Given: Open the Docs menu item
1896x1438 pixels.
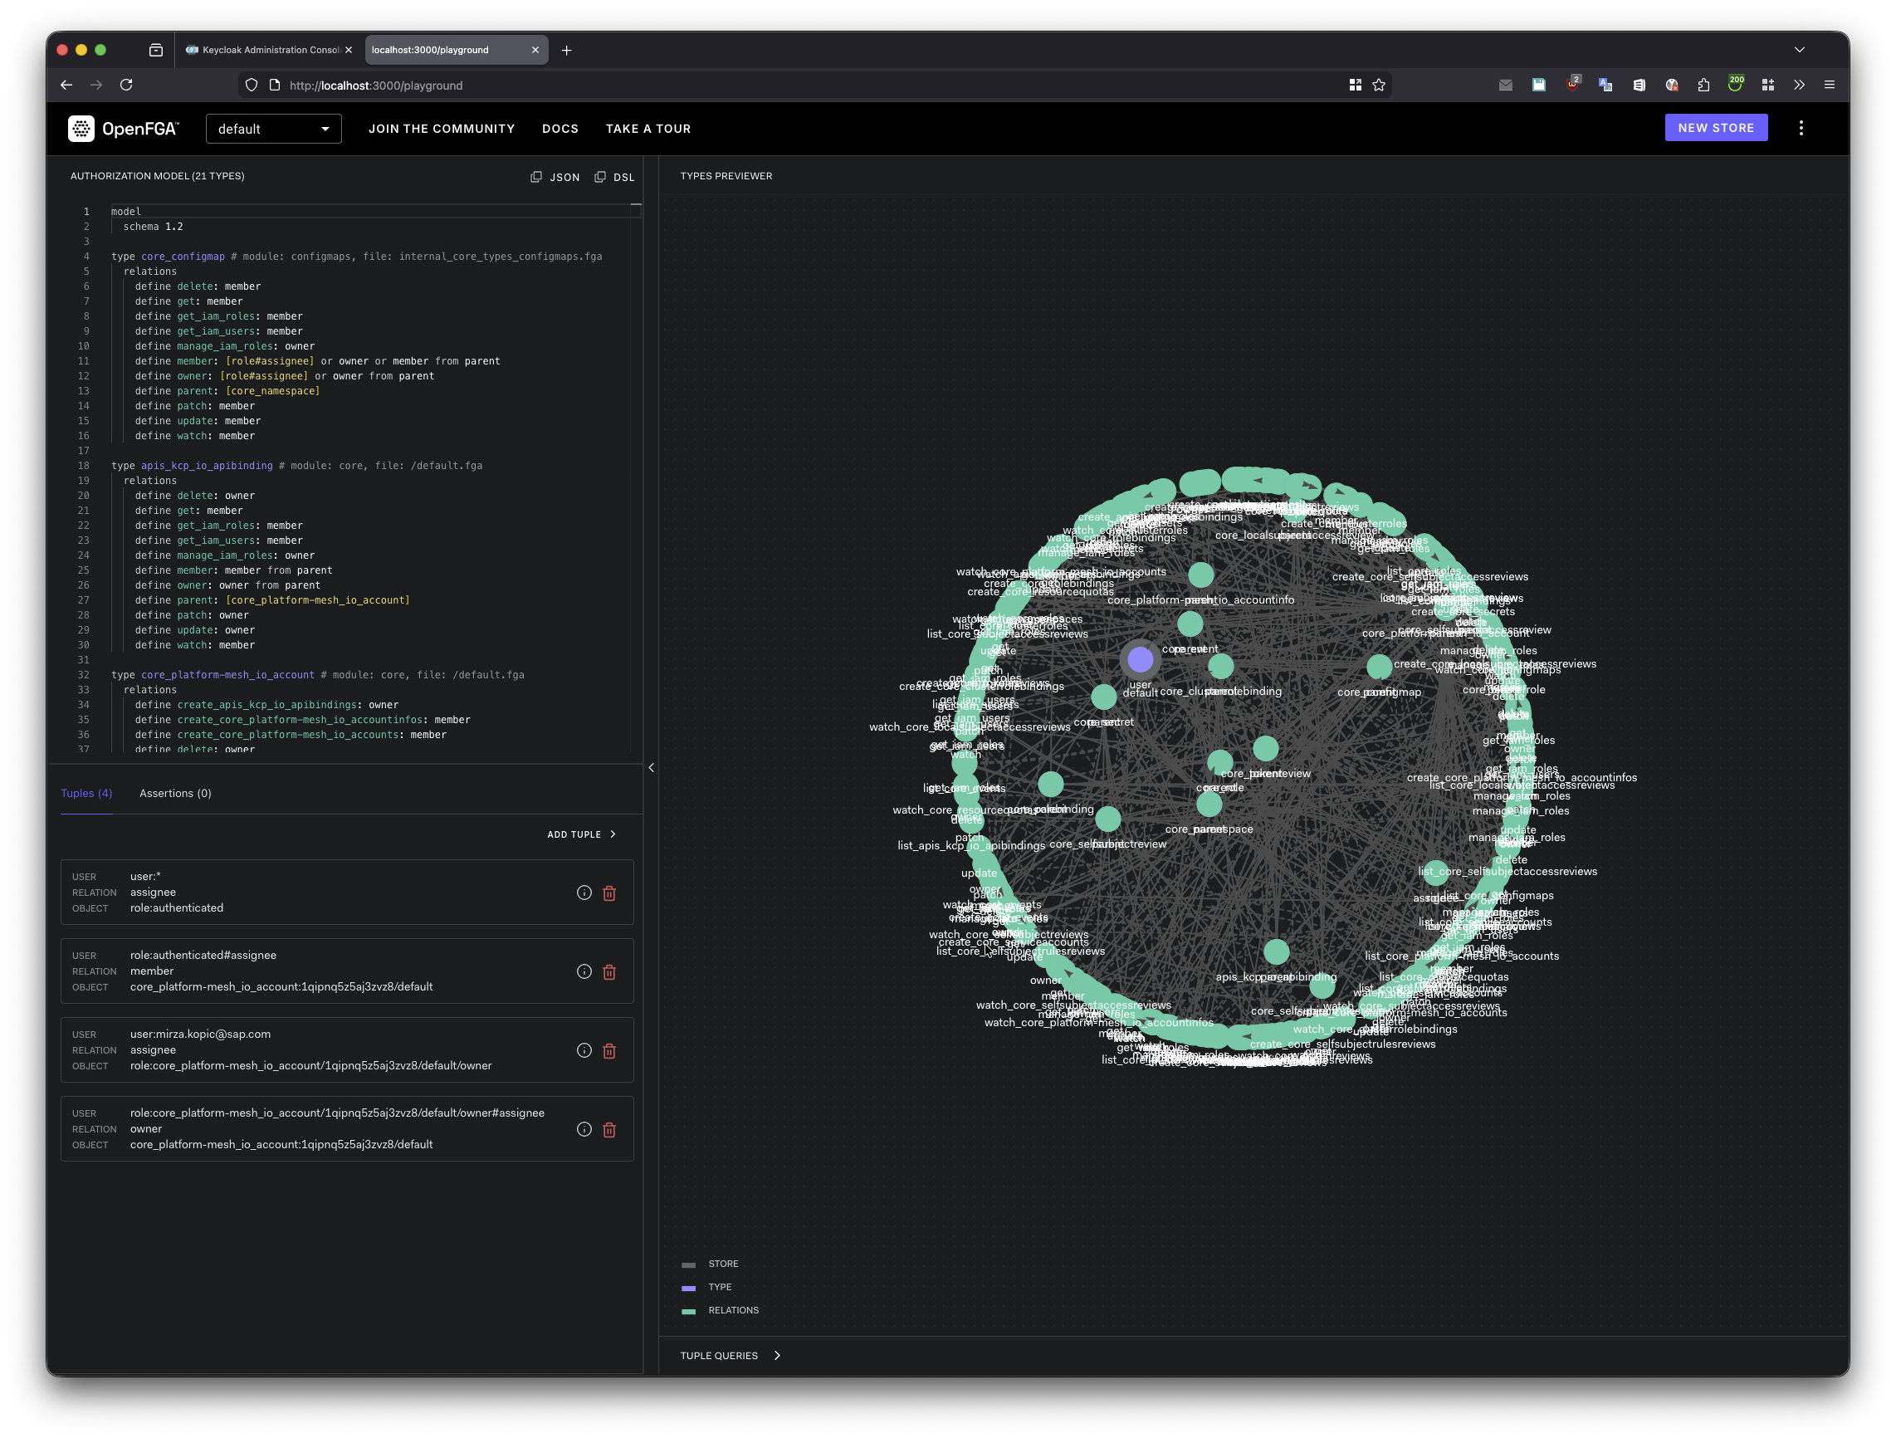Looking at the screenshot, I should pyautogui.click(x=560, y=128).
